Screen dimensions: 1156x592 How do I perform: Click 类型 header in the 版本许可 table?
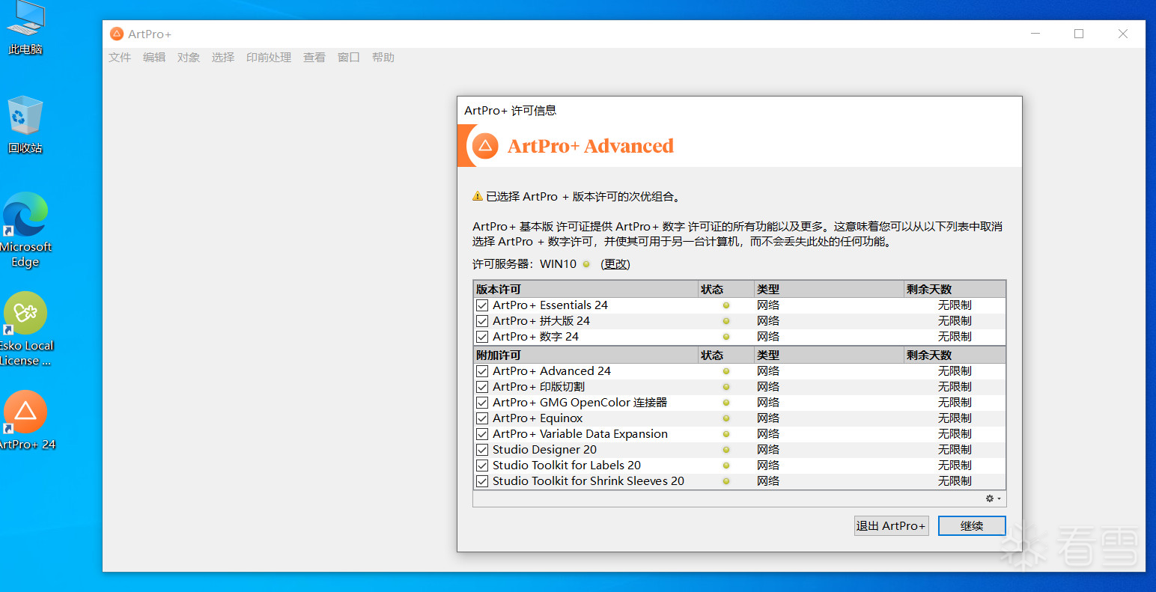[829, 290]
